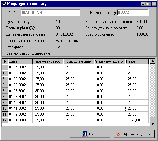Click the red checkmarks icon on Оформити депозит

pyautogui.click(x=118, y=134)
